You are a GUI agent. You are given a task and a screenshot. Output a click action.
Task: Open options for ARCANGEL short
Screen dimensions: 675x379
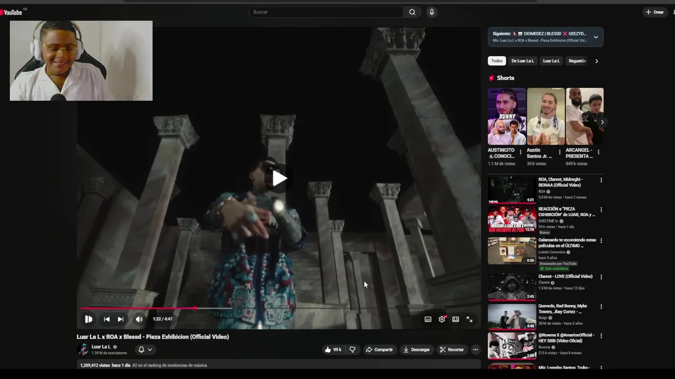(599, 152)
